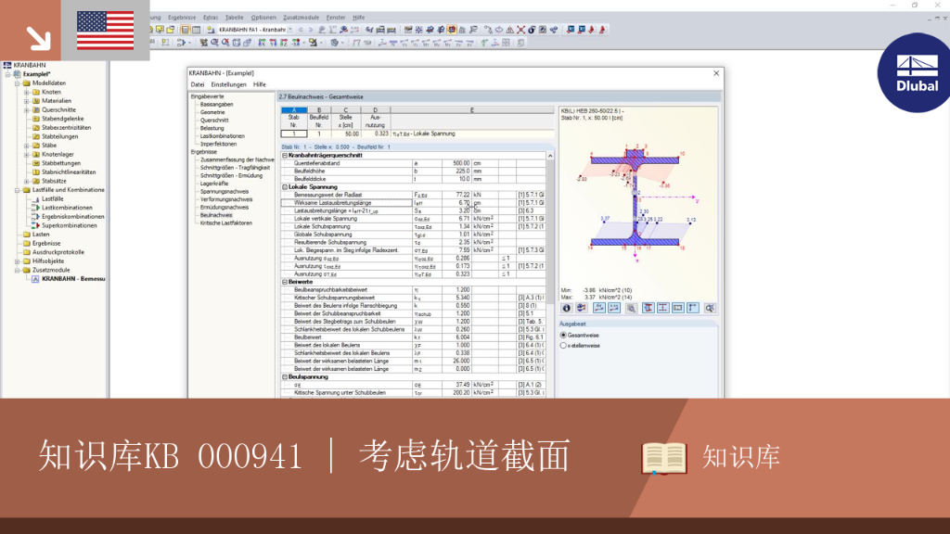Click the info icon below the cross-section graphic
The height and width of the screenshot is (534, 950).
567,308
